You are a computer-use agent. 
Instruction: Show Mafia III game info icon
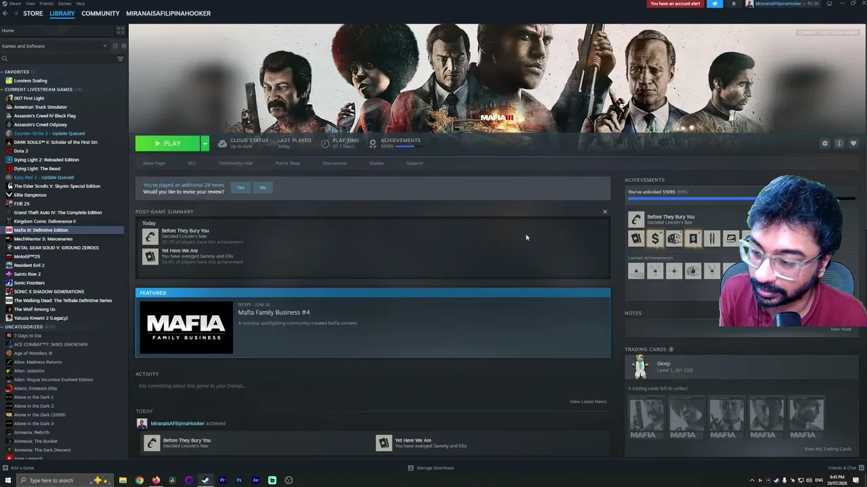(x=839, y=143)
